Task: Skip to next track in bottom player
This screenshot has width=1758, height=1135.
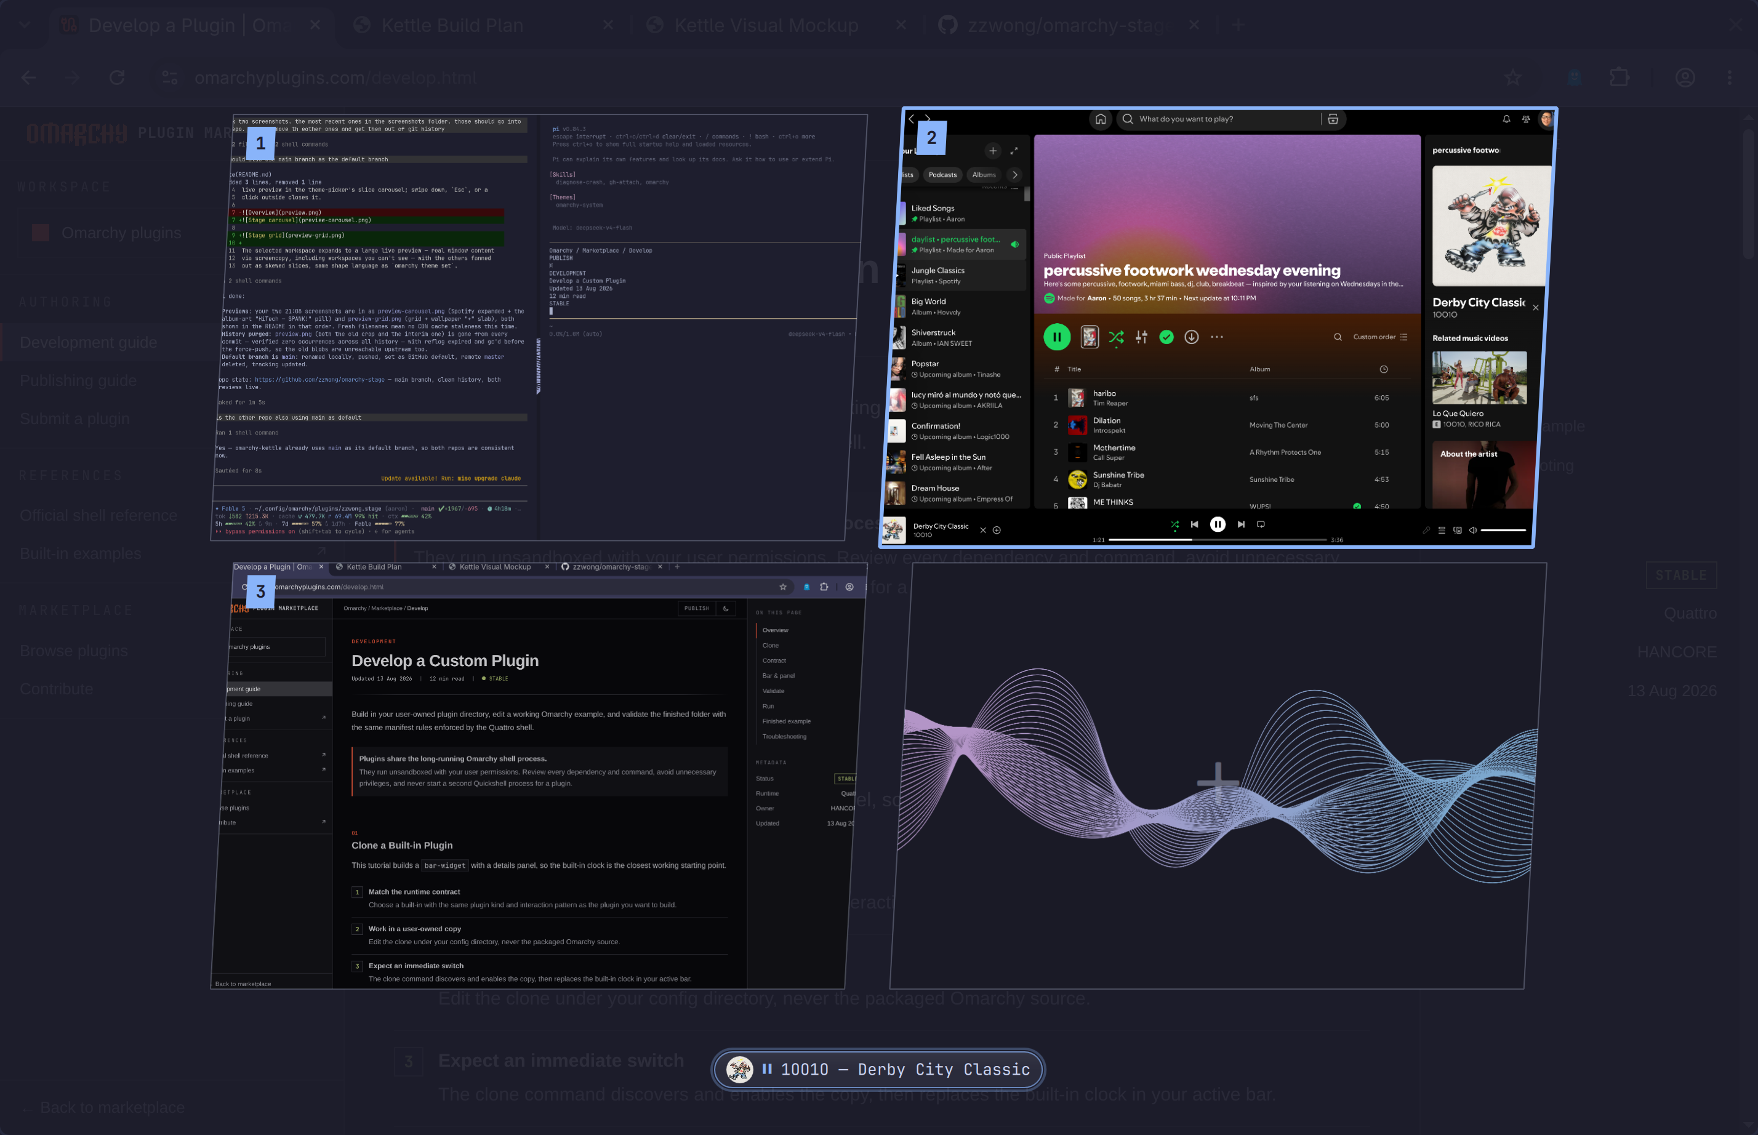Action: [x=1240, y=524]
